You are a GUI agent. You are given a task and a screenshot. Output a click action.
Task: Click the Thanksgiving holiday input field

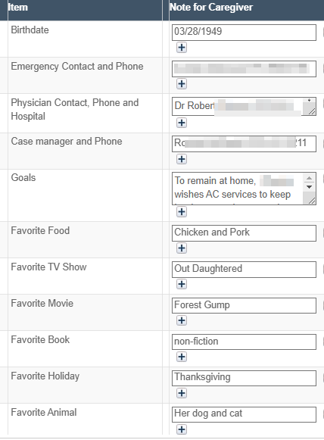(244, 378)
